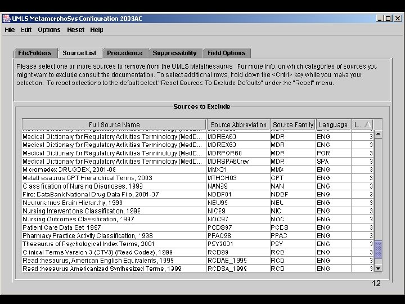Screen dimensions: 405x304
Task: Select the MDRPOR60 source row
Action: 198,153
